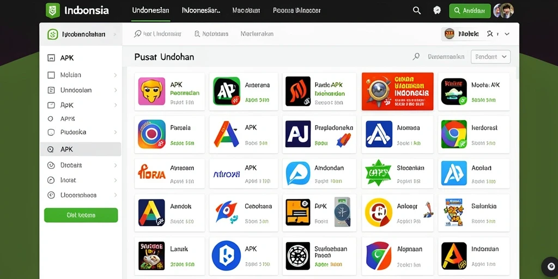The image size is (558, 279).
Task: Open the rainbow A APK icon
Action: pos(226,134)
